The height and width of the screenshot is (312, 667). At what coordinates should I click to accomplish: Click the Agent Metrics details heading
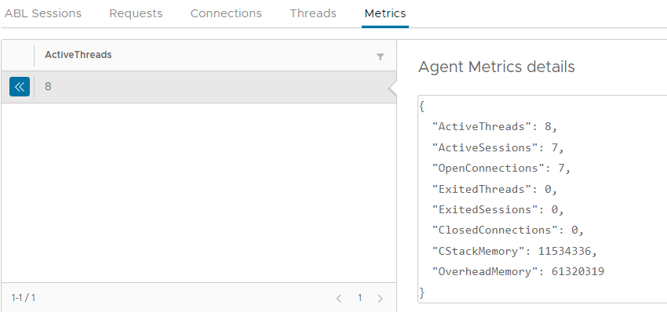click(x=497, y=67)
